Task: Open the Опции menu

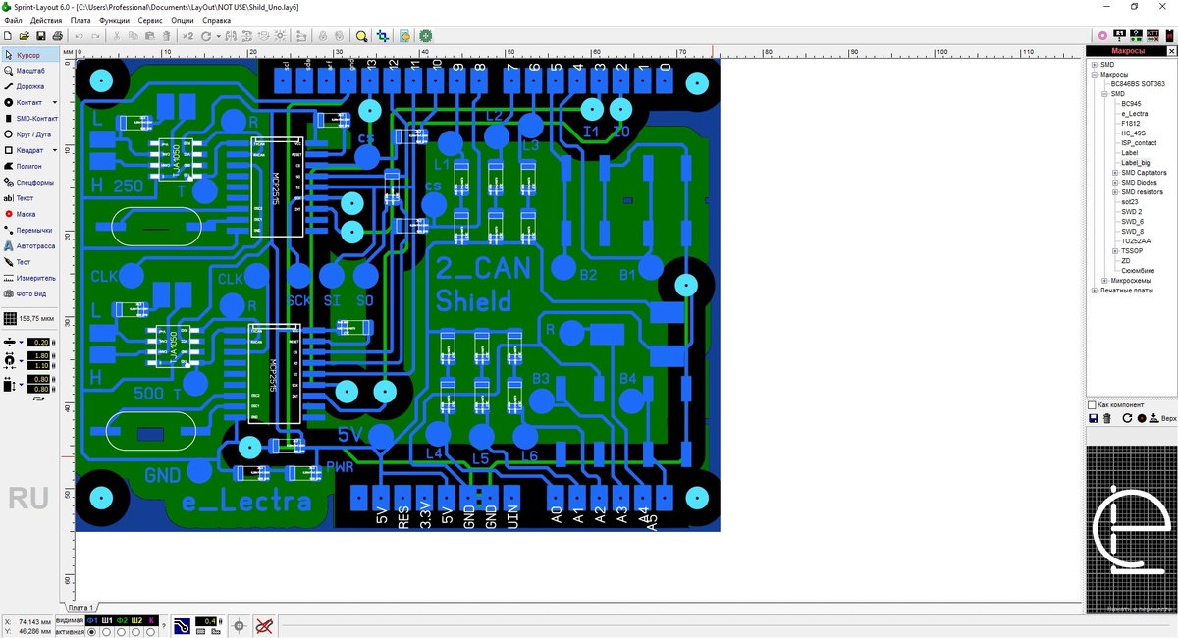Action: click(x=183, y=20)
